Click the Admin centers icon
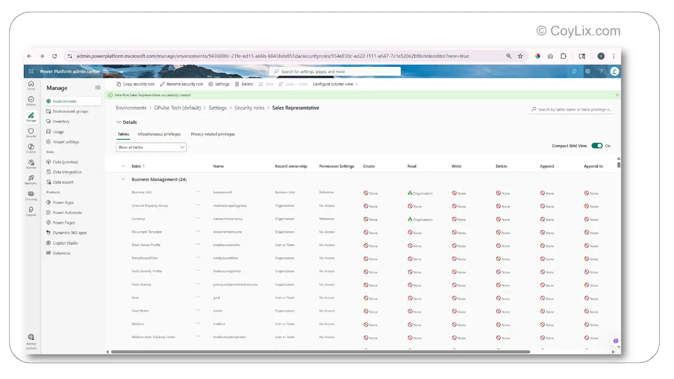 pos(31,338)
